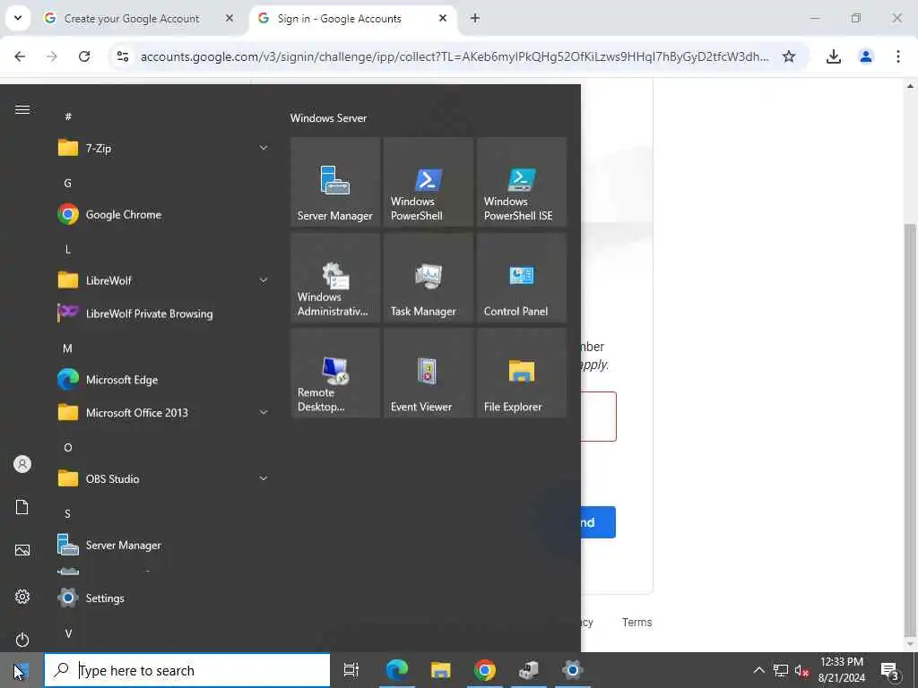
Task: Expand the LibreWolf folder
Action: (x=163, y=280)
